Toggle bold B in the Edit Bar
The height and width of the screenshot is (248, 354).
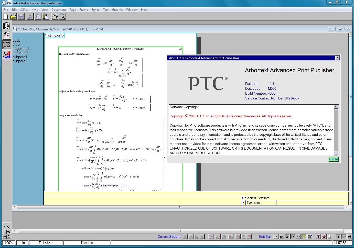point(276,237)
